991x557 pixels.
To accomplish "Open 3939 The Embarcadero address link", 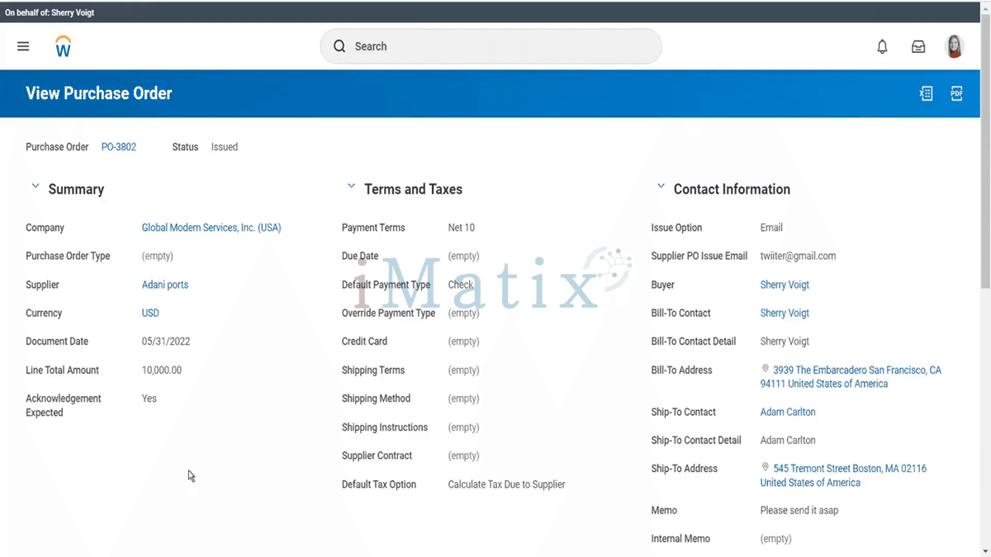I will coord(851,377).
